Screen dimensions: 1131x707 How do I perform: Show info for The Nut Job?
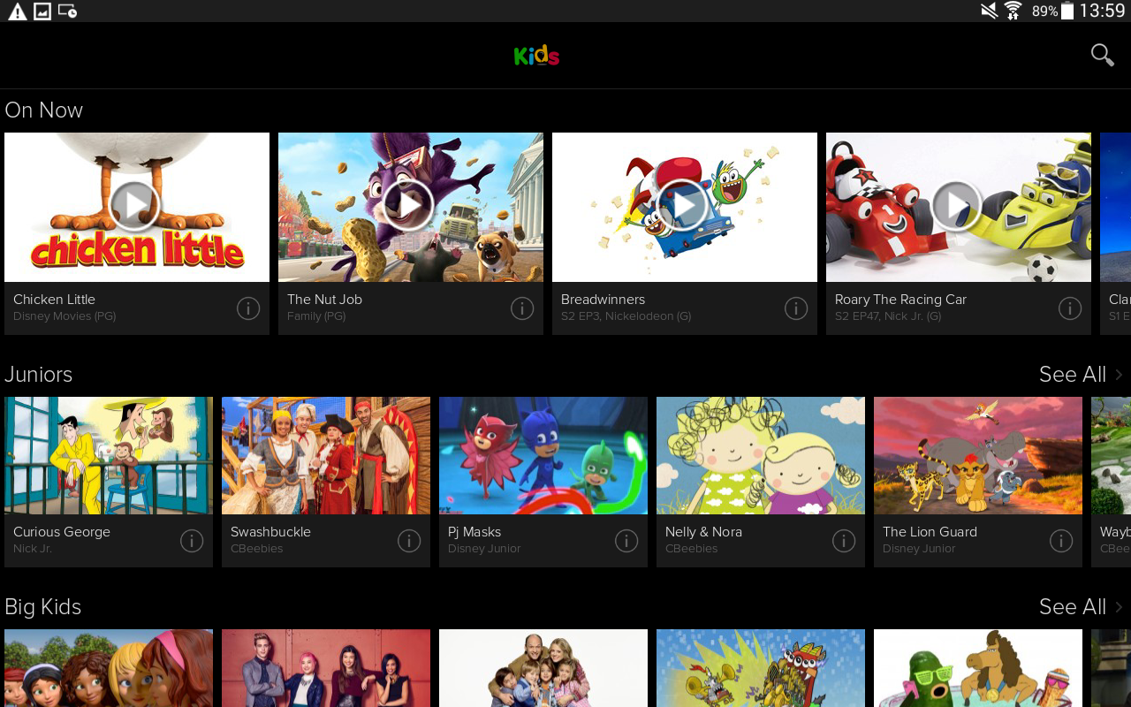pyautogui.click(x=522, y=308)
